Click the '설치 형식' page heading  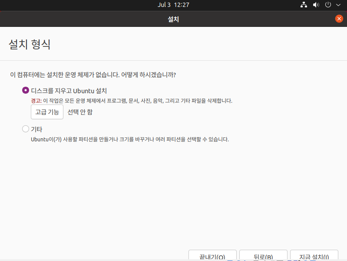pyautogui.click(x=30, y=44)
